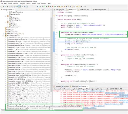Close the Console view tab
Viewport: 128px width, 114px height.
(87, 86)
